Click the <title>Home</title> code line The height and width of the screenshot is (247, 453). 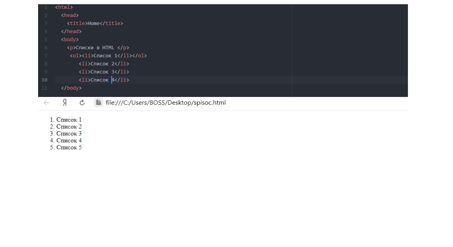(x=95, y=23)
